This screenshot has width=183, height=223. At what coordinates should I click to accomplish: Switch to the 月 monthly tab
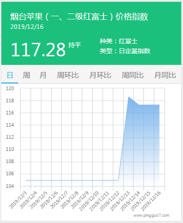tap(43, 75)
